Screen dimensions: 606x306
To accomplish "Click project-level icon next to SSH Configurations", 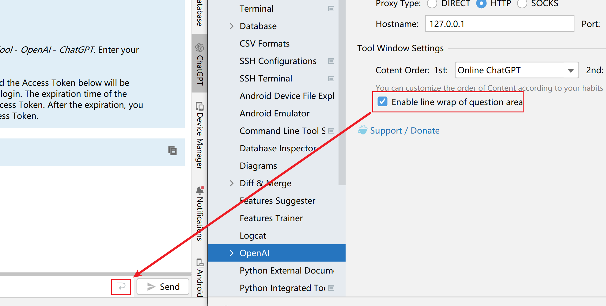I will 331,61.
